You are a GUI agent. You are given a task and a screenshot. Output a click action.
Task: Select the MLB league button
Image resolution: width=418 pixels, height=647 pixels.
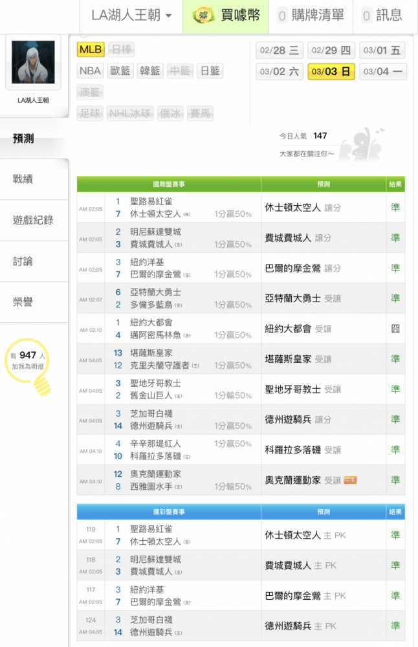pyautogui.click(x=91, y=50)
